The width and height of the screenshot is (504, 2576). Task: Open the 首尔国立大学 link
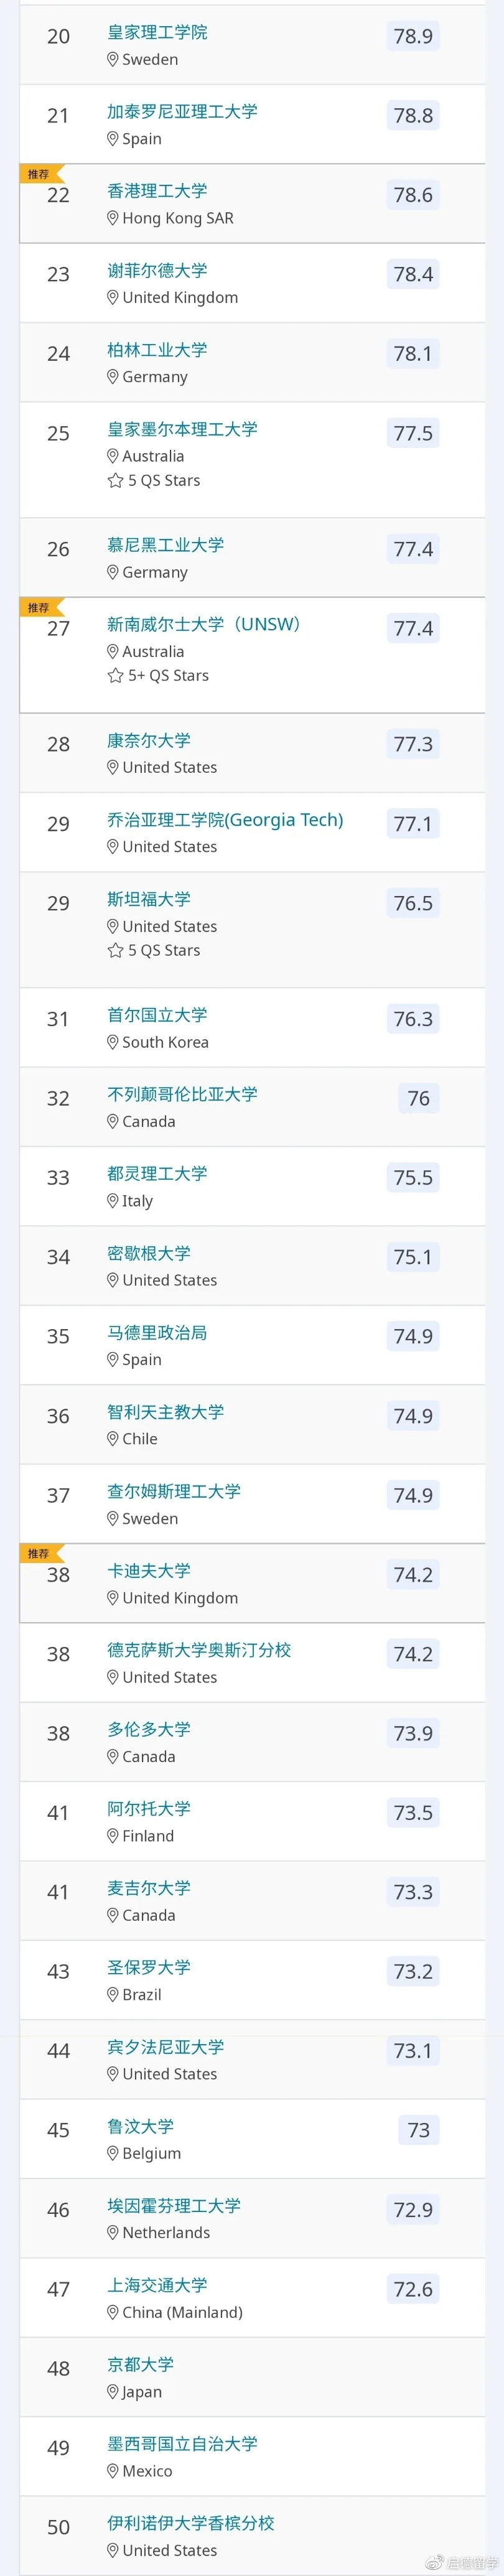[157, 1015]
